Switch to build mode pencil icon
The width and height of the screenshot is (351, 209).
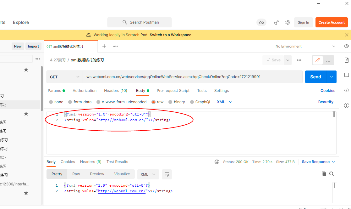[317, 60]
